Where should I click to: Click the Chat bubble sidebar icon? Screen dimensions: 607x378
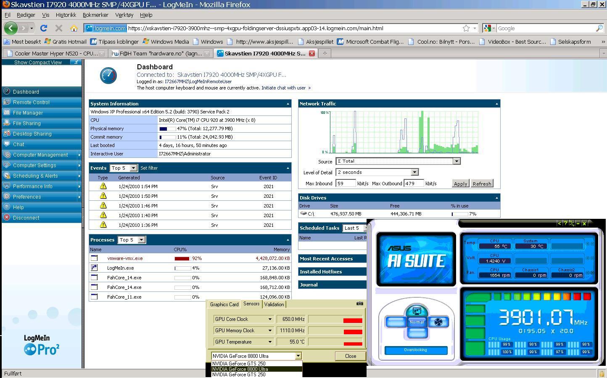[7, 144]
